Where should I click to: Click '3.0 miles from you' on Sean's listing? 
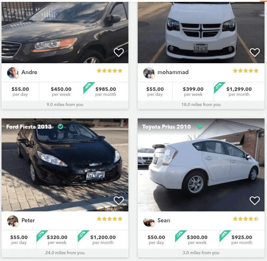pos(201,253)
